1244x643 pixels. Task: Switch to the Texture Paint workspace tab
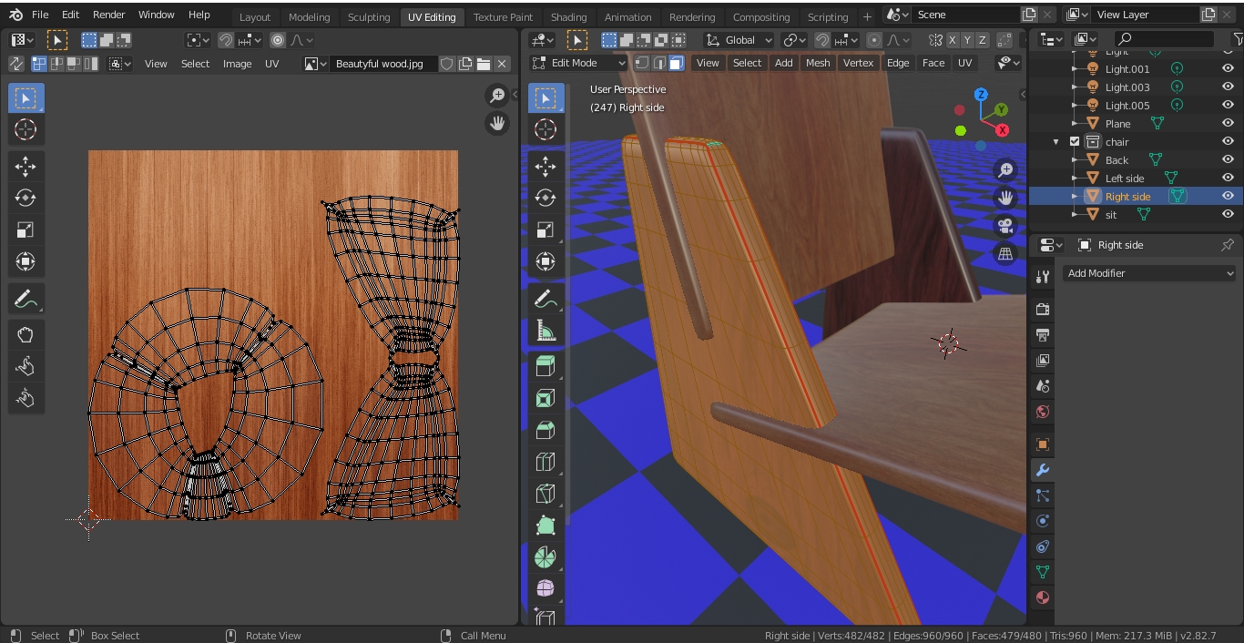tap(503, 16)
